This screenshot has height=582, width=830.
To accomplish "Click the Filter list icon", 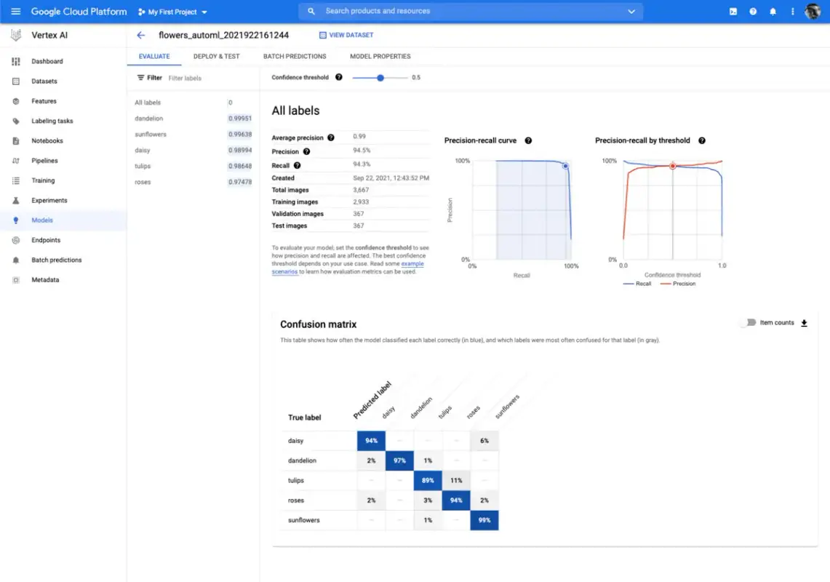I will tap(140, 78).
